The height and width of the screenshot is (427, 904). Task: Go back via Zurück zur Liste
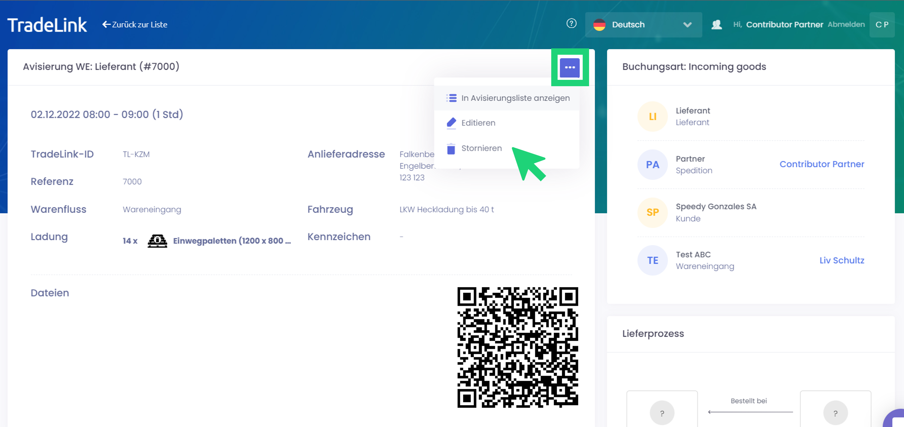(x=135, y=24)
